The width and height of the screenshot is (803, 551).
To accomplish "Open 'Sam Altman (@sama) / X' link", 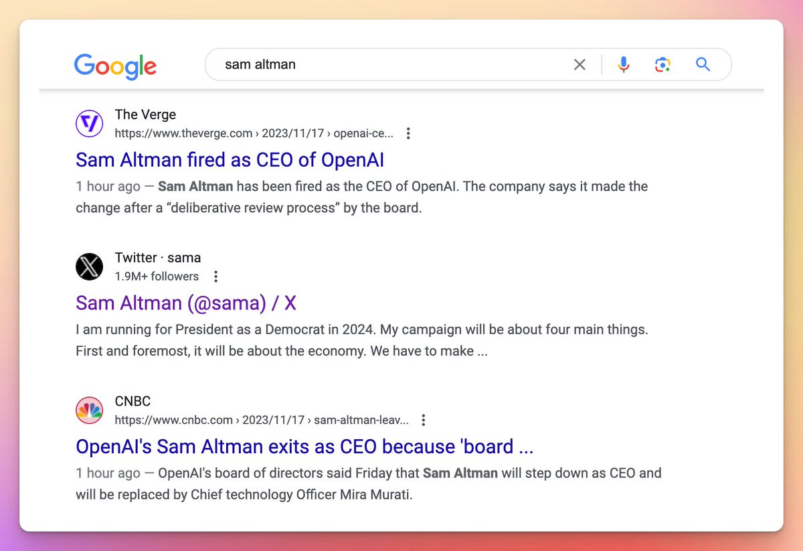I will [186, 303].
